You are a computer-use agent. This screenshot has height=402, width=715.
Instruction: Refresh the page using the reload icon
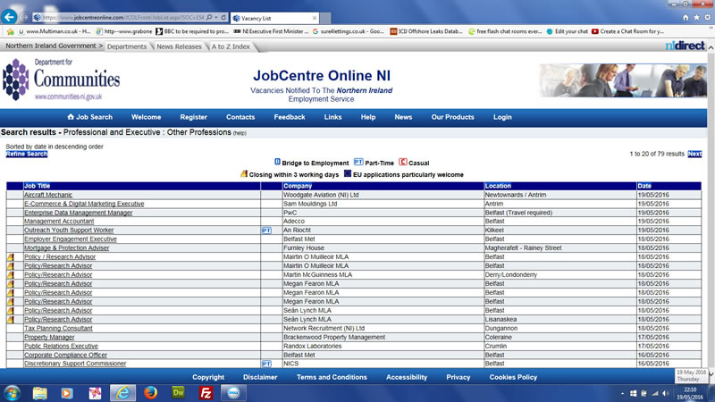pyautogui.click(x=223, y=17)
